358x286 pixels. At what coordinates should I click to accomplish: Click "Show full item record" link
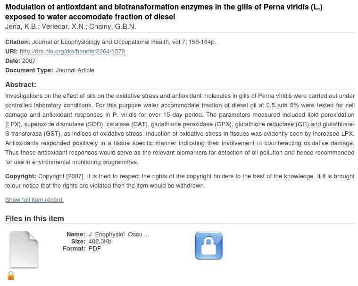[34, 200]
